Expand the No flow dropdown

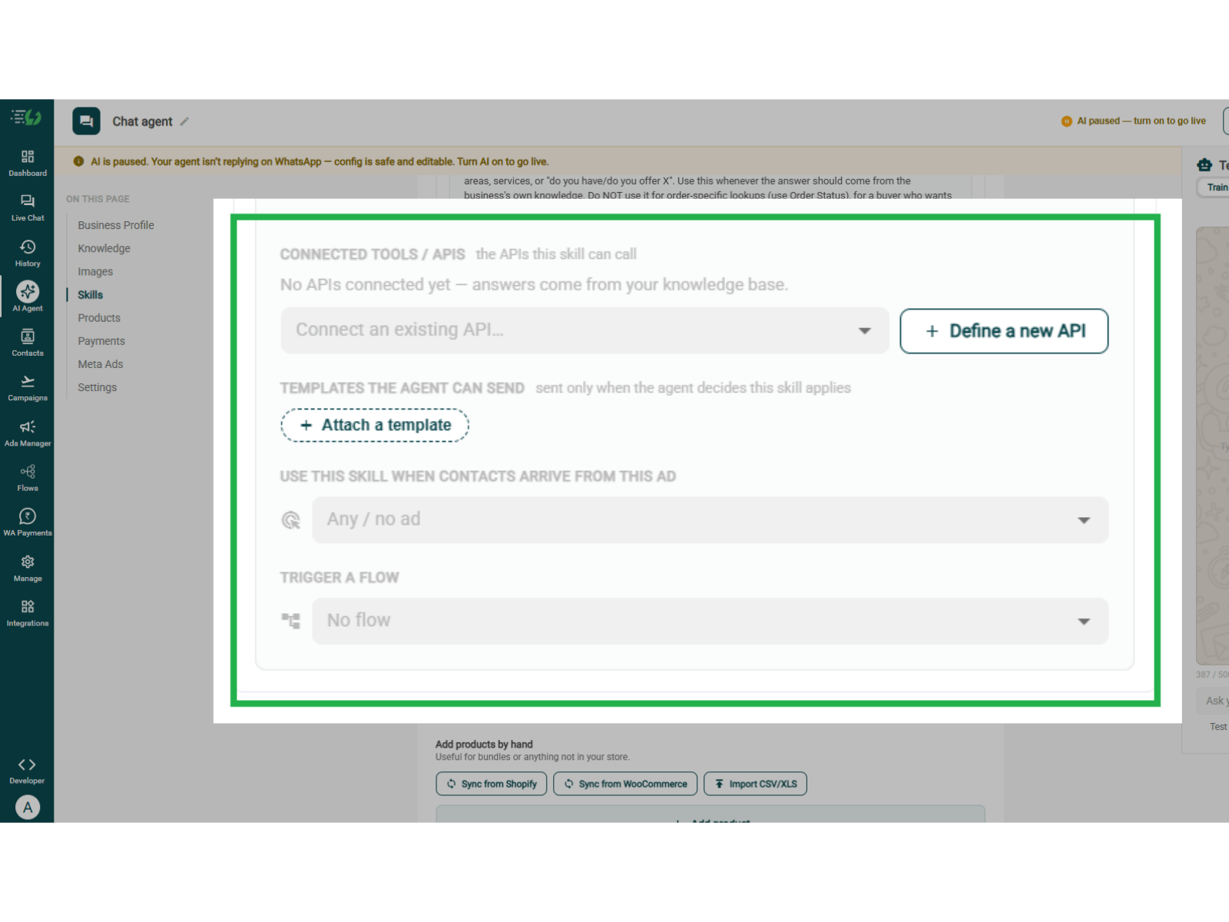coord(710,621)
